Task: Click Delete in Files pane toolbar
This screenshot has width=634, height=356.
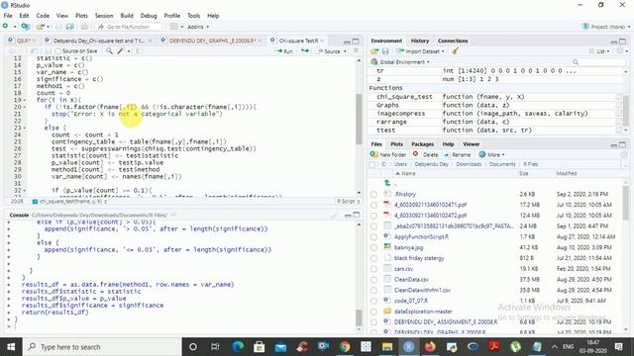Action: [x=425, y=154]
